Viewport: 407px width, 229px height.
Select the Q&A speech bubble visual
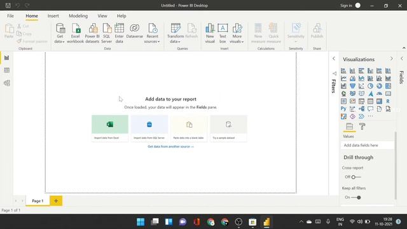tap(370, 109)
